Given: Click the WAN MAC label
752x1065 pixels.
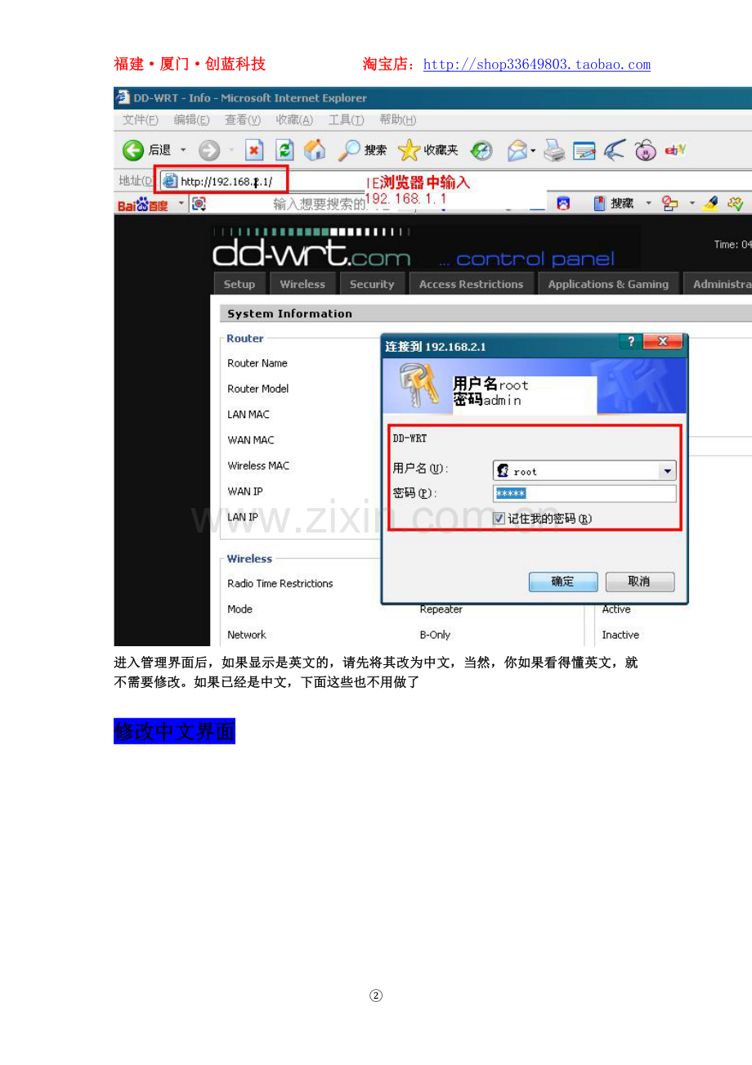Looking at the screenshot, I should [251, 440].
